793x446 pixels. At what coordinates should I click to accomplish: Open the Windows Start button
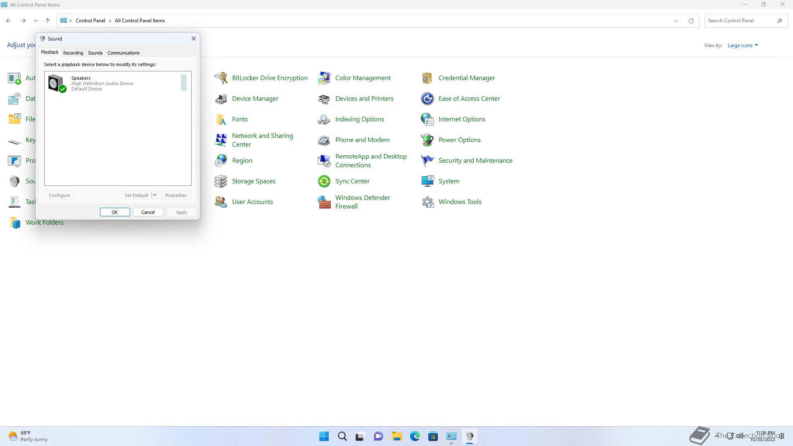click(324, 436)
